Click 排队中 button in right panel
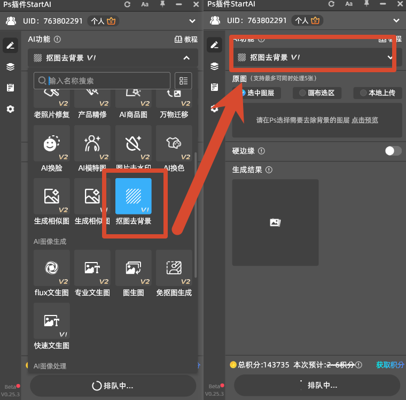The image size is (406, 400). point(317,385)
